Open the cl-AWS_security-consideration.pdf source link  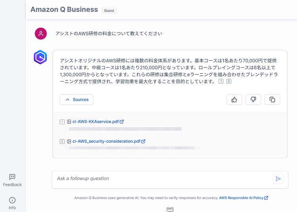point(107,141)
